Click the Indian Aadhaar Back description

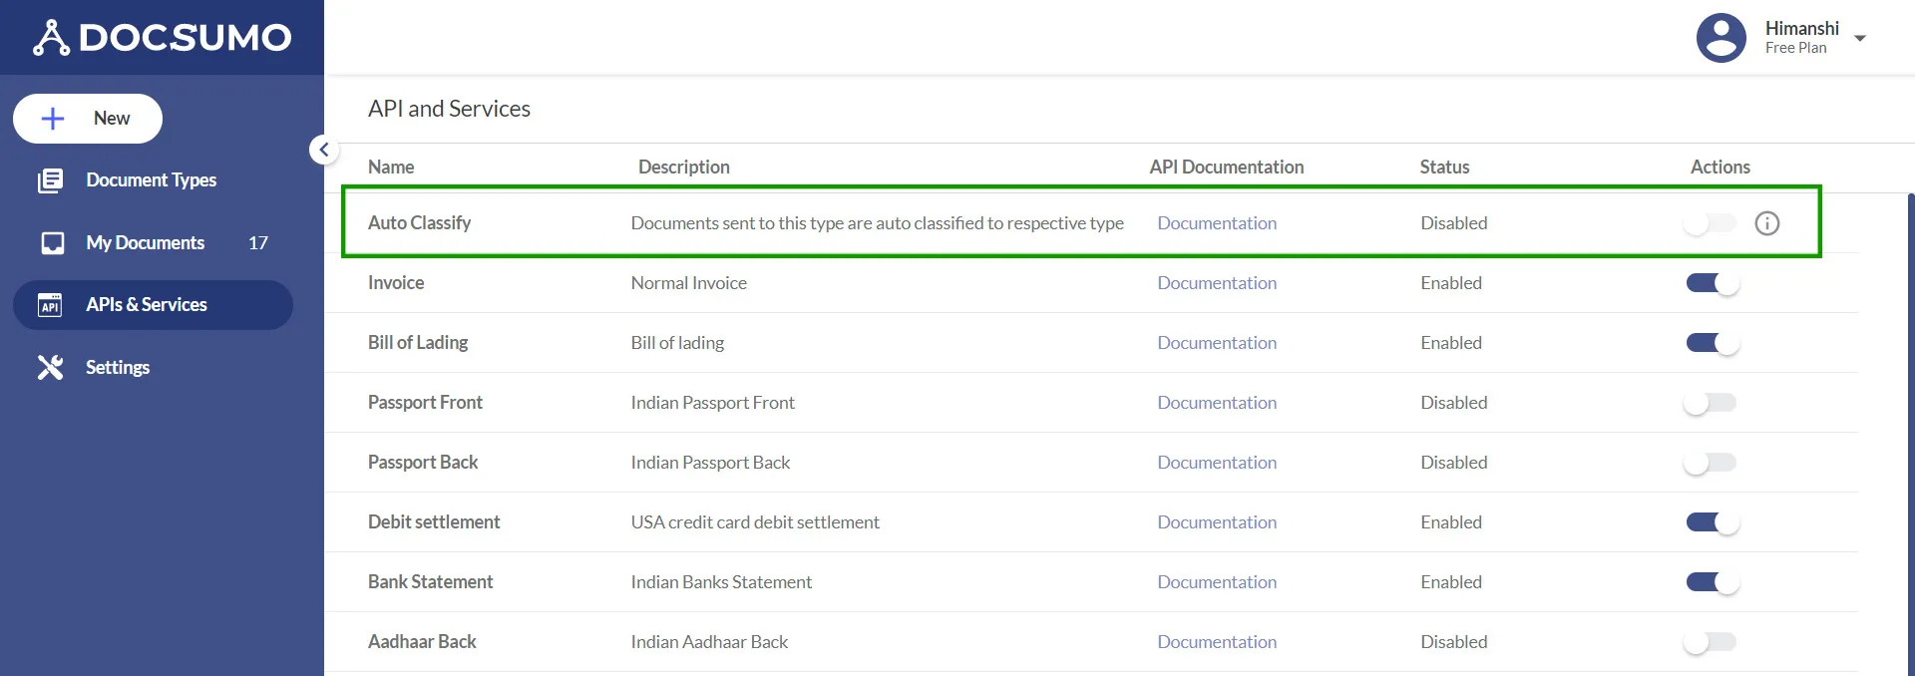coord(709,642)
